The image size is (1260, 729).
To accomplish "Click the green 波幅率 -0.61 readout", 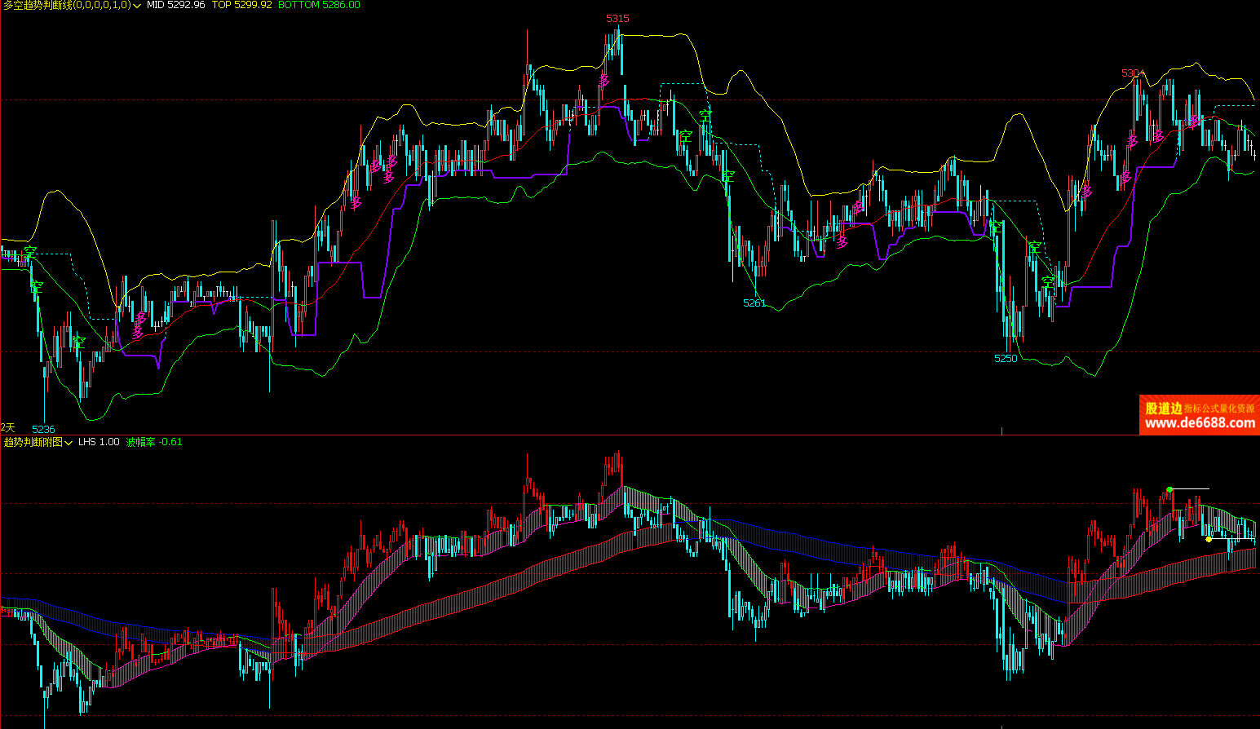I will tap(154, 442).
